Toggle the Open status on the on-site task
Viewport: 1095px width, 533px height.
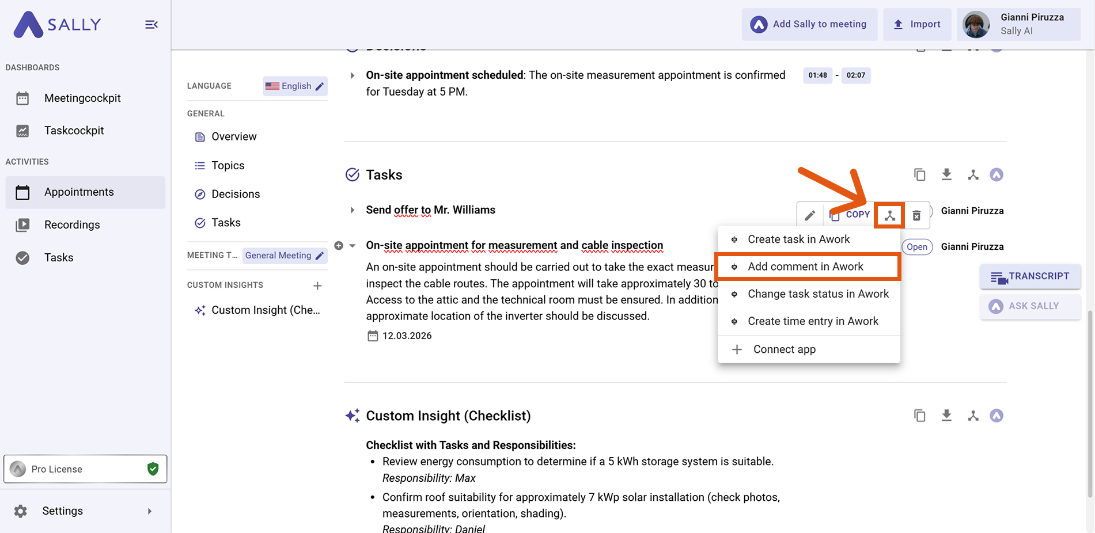[x=916, y=247]
